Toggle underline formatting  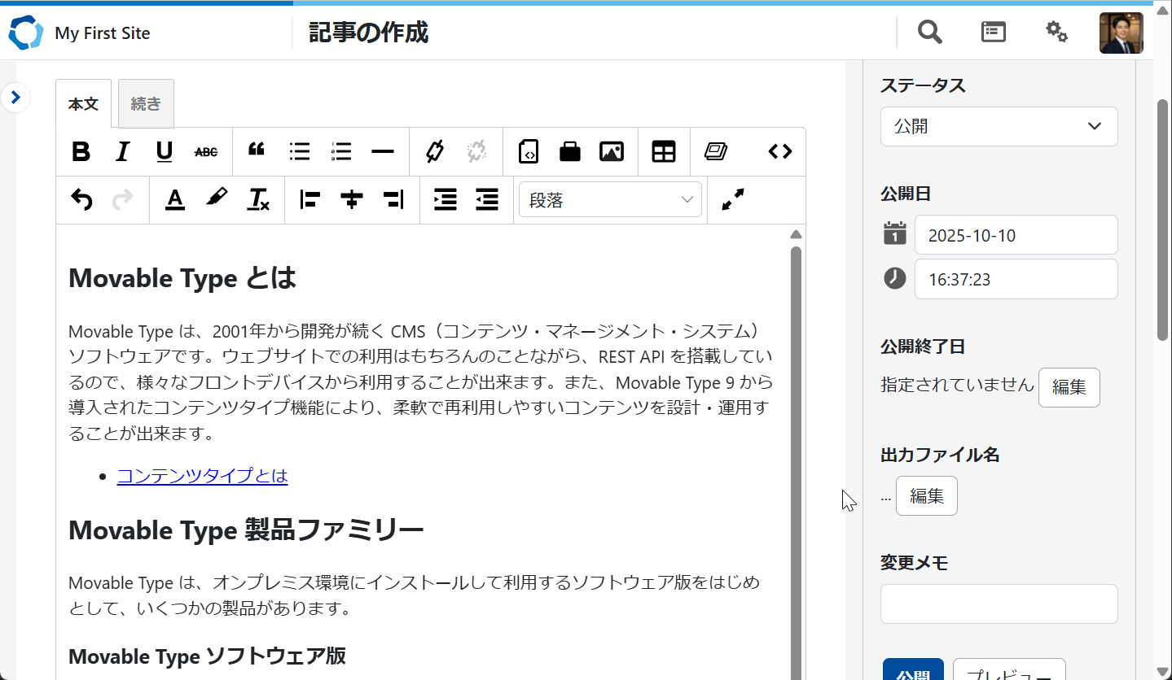(165, 152)
